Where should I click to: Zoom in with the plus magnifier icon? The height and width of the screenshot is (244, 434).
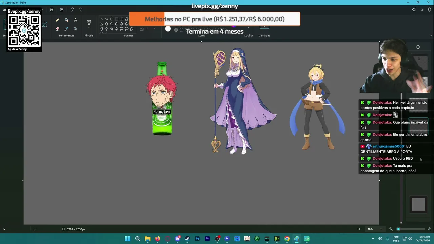pos(429,229)
